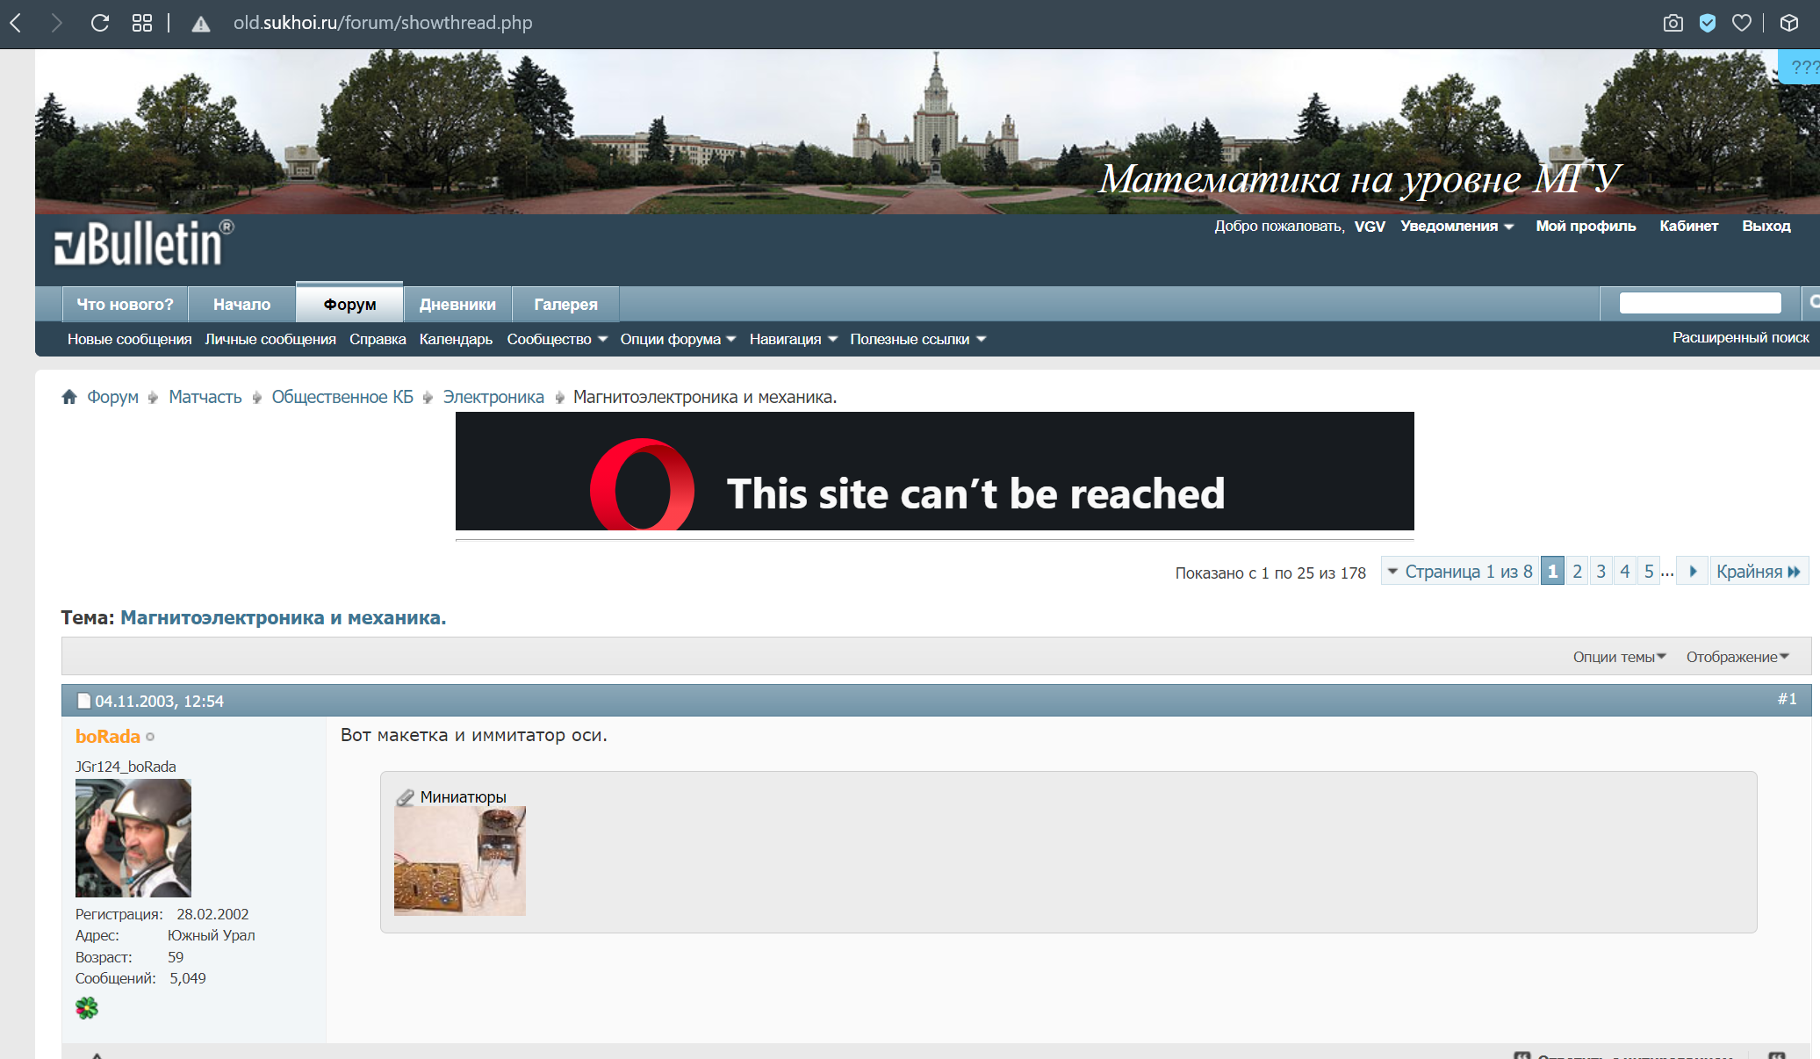Click the forum search input field

1700,303
